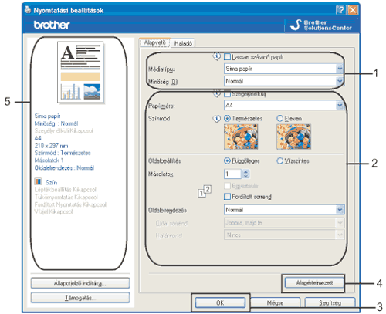Click the Másolatok number field

tap(233, 174)
